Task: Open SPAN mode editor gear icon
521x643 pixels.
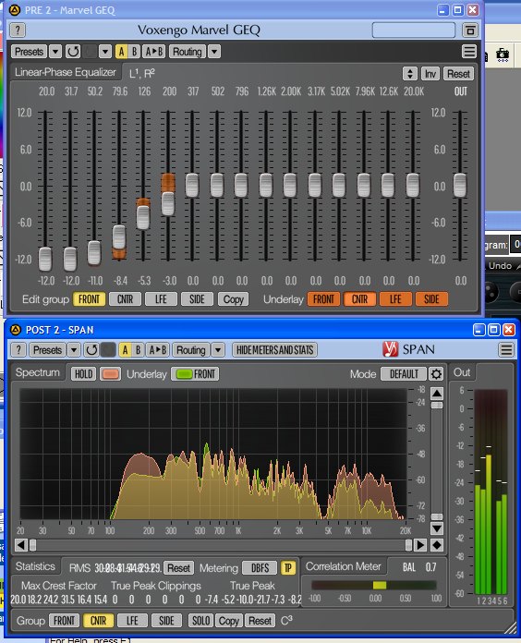Action: (x=436, y=374)
